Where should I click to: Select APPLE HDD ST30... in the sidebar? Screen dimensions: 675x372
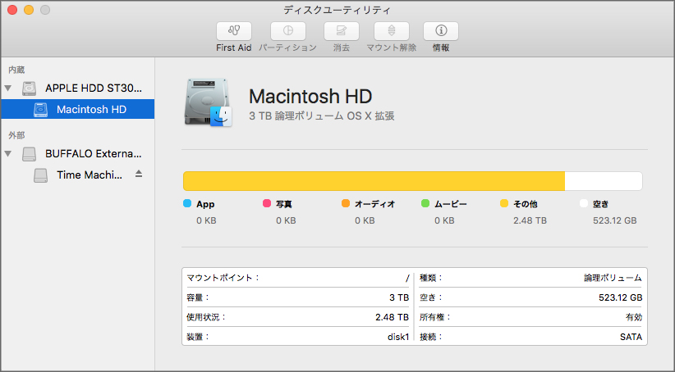point(77,88)
